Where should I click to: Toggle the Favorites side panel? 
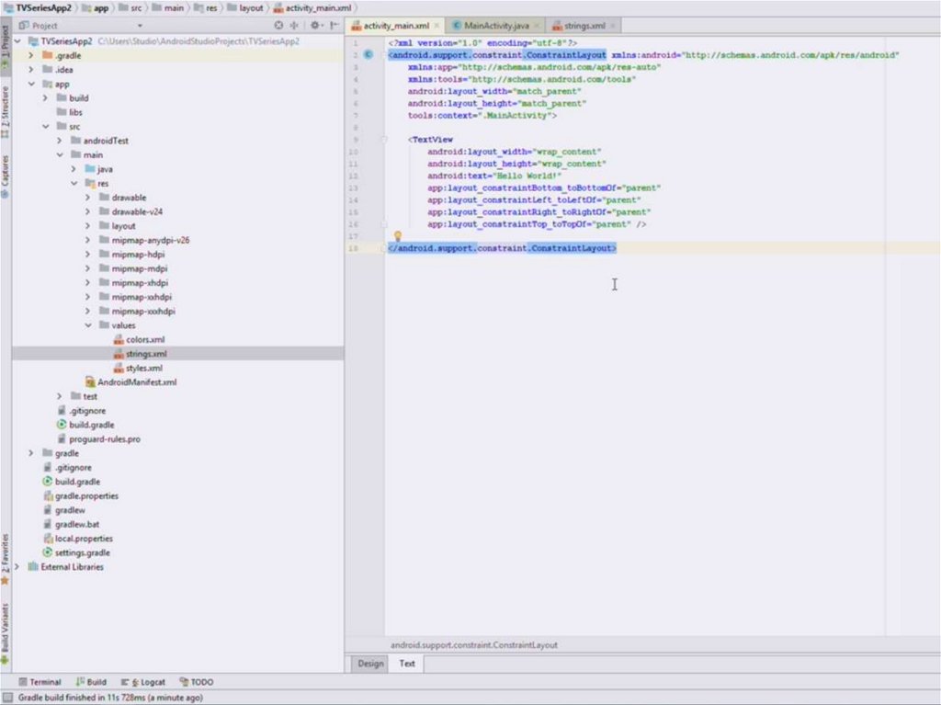[6, 556]
